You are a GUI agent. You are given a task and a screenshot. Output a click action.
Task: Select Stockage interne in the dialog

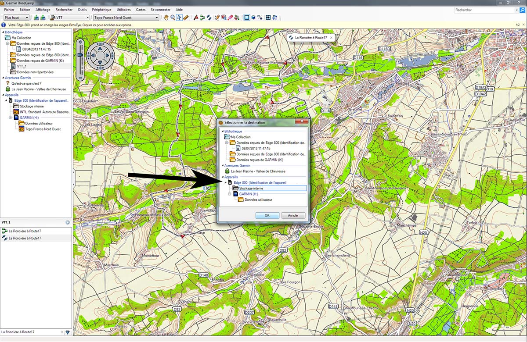coord(251,188)
